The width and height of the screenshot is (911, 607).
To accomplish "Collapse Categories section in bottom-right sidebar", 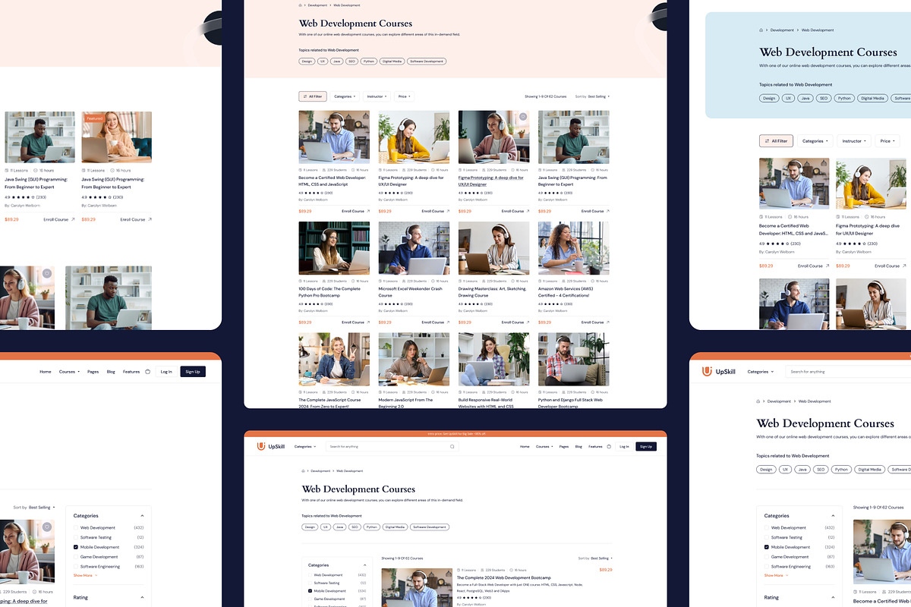I will pos(833,516).
